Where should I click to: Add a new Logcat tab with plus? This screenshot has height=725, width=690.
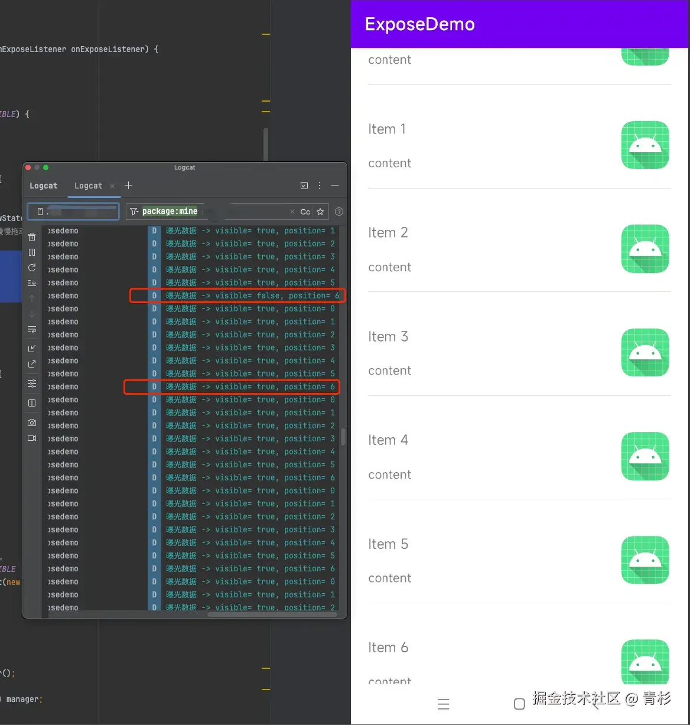pyautogui.click(x=129, y=186)
